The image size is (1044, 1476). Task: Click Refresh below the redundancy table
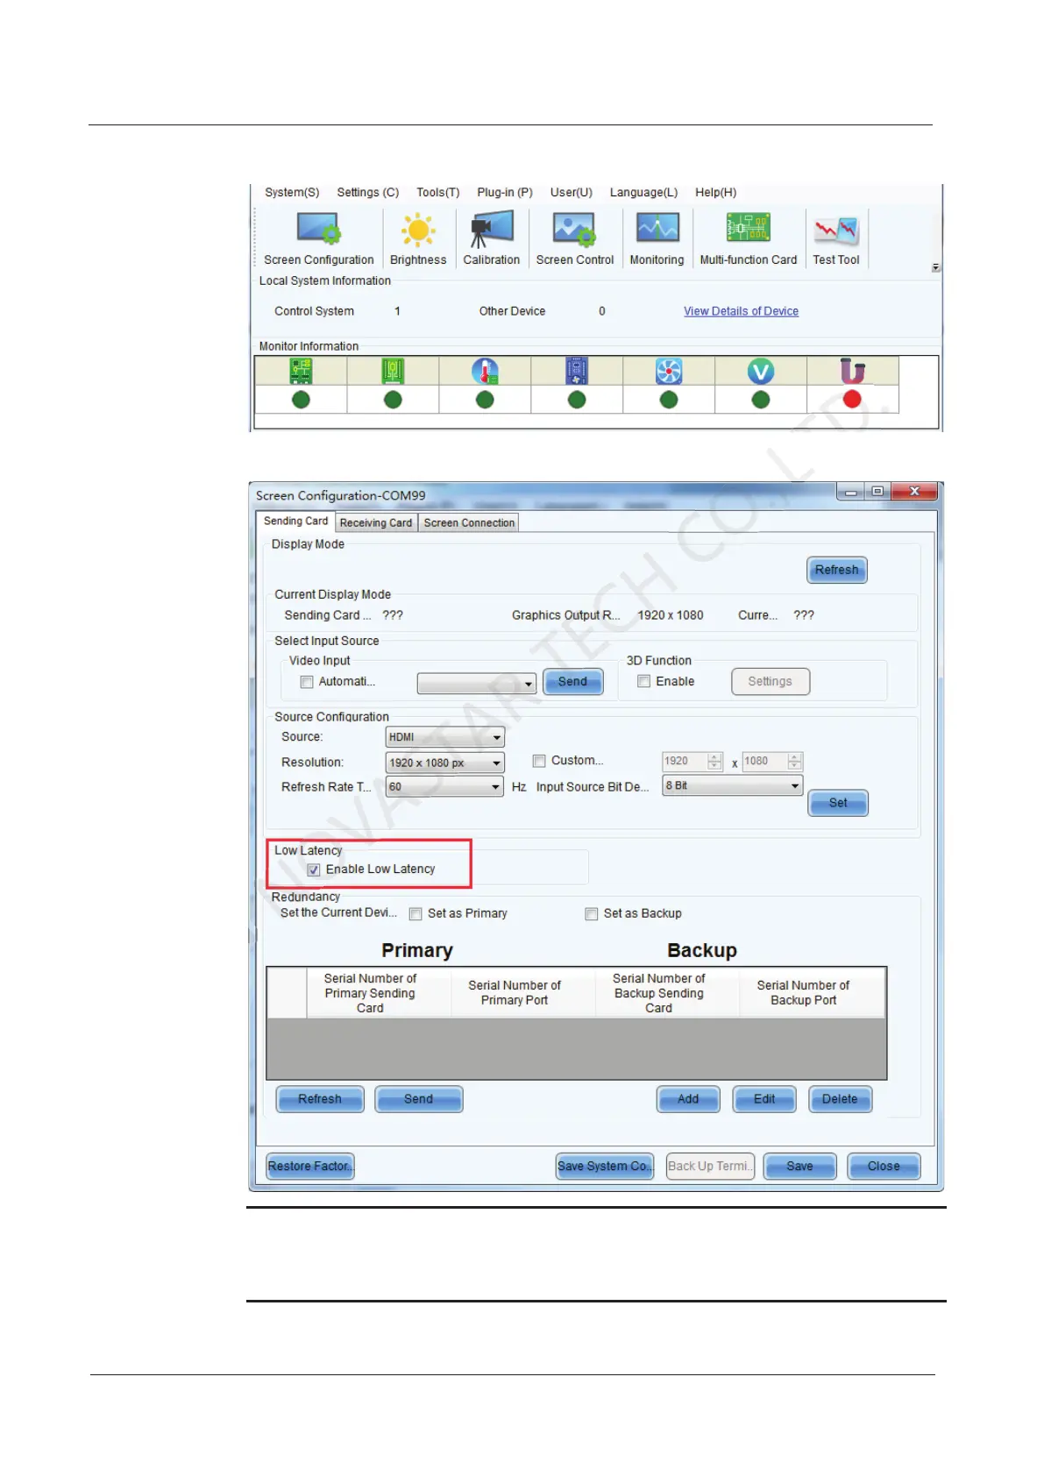[x=320, y=1099]
